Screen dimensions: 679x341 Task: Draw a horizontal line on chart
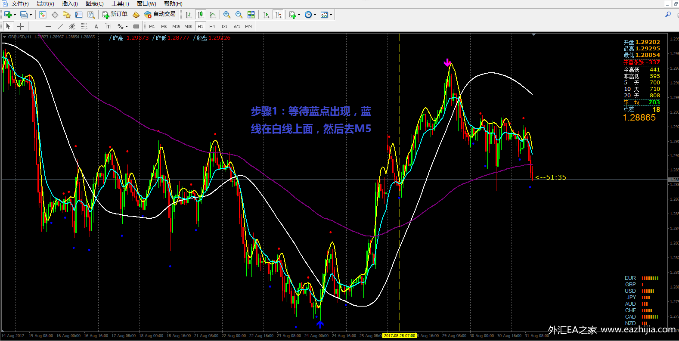coord(48,26)
